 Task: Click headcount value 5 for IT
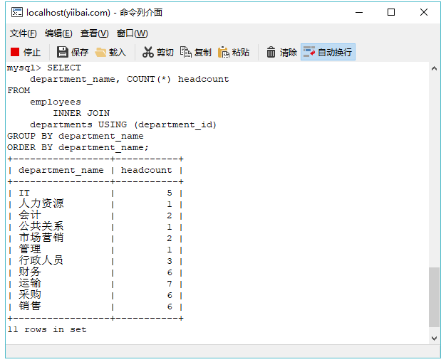[x=170, y=193]
